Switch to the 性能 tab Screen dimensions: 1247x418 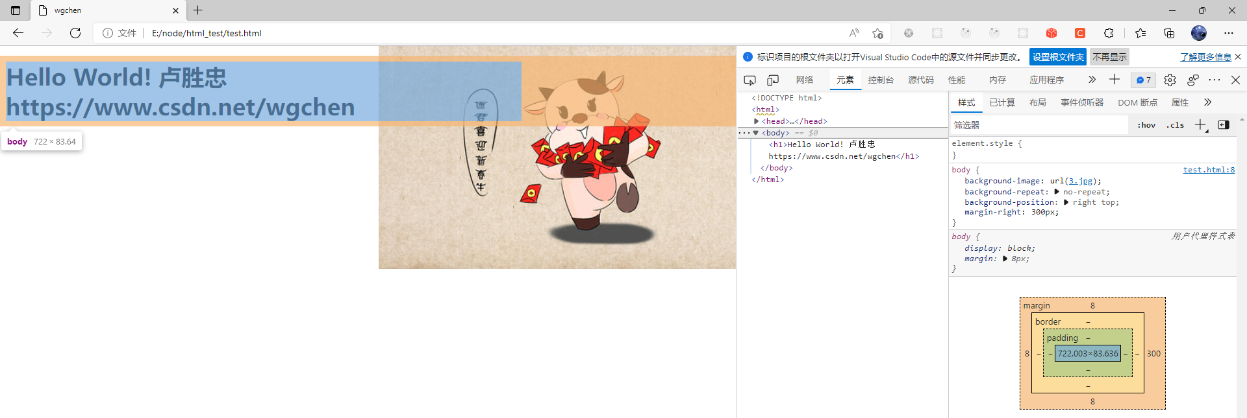(x=957, y=80)
